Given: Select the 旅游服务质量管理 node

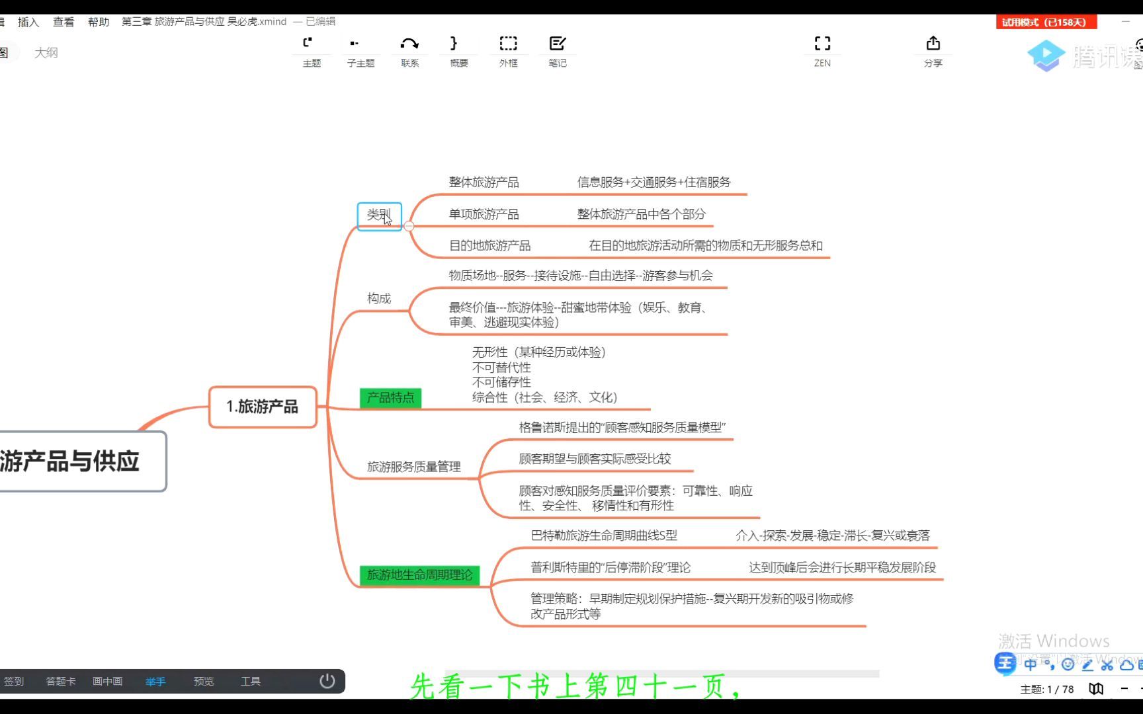Looking at the screenshot, I should click(x=413, y=467).
